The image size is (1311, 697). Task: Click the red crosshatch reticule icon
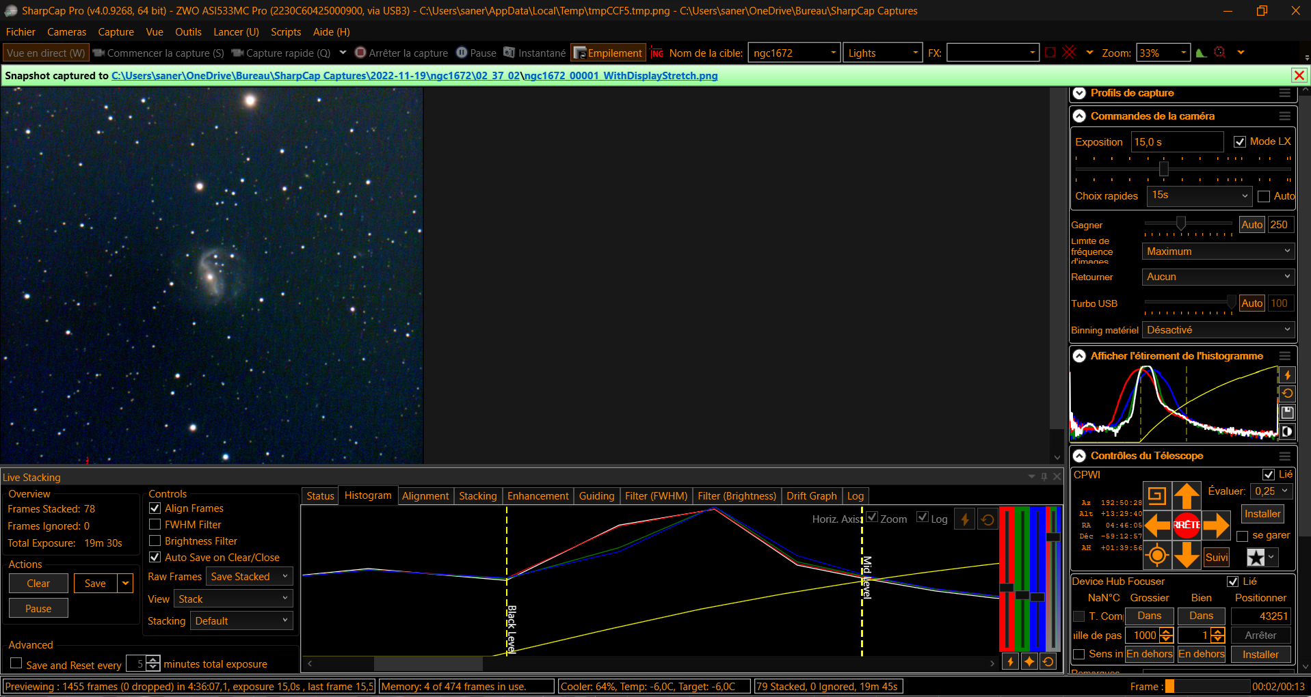[1070, 53]
